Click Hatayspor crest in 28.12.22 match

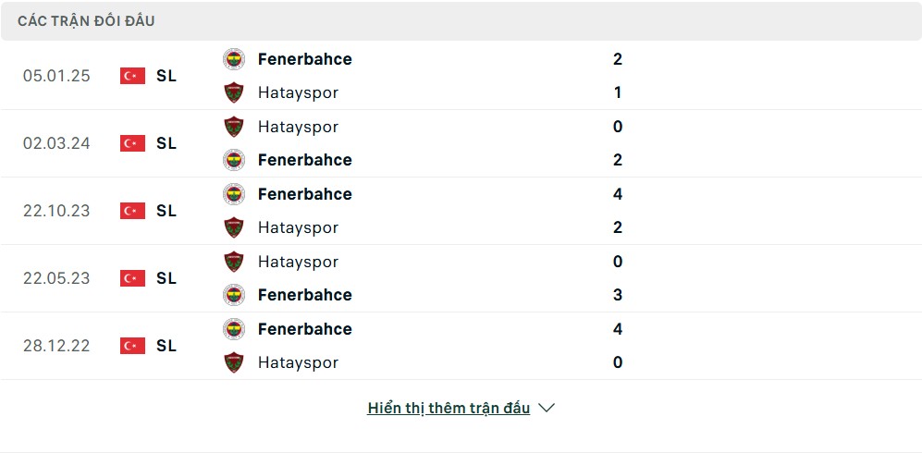(x=233, y=362)
